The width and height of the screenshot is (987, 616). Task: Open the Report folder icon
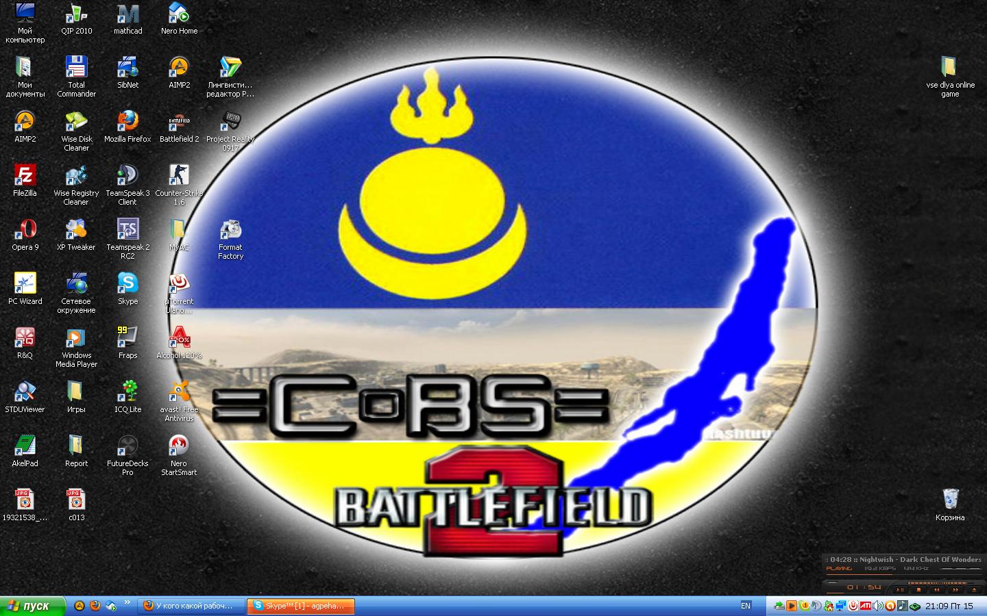coord(76,451)
